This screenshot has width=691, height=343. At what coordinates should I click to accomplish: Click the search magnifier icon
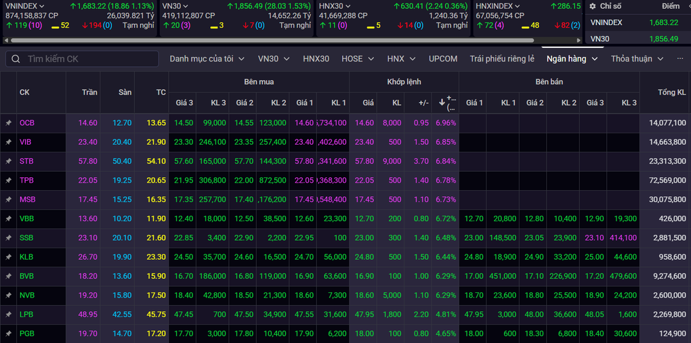tap(16, 59)
